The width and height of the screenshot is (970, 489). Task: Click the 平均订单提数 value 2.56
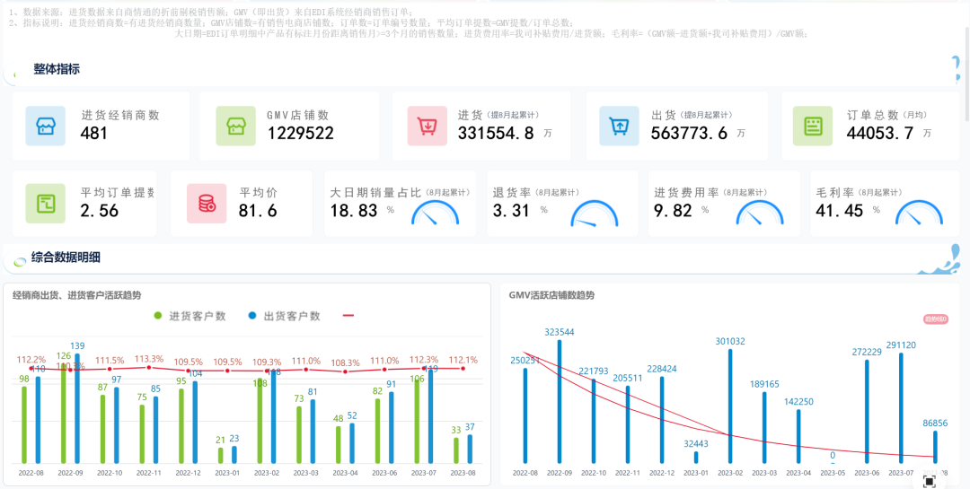coord(99,211)
